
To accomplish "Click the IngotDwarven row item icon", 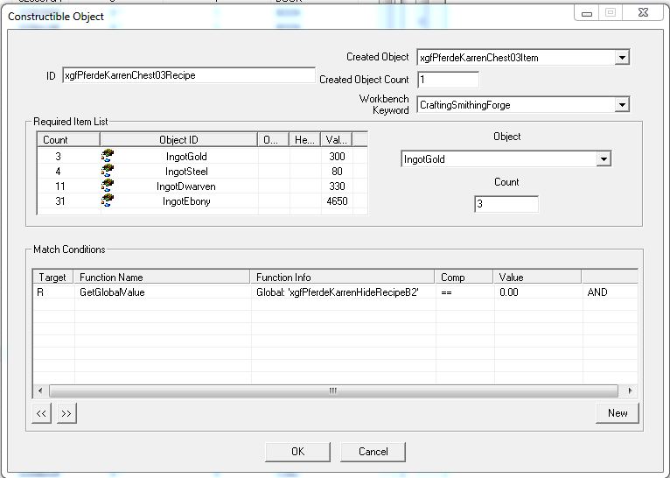I will pyautogui.click(x=108, y=186).
